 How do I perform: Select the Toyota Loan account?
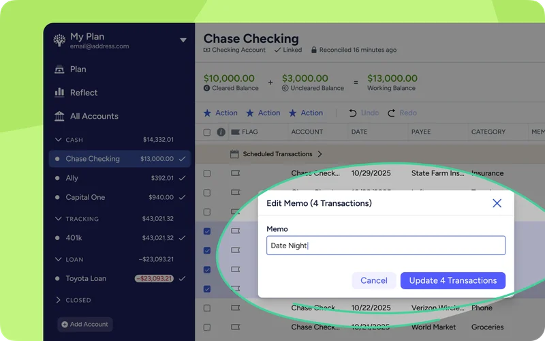120,278
